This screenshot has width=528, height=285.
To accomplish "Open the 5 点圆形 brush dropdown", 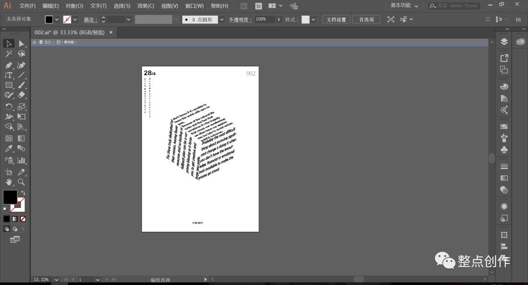I will pos(221,20).
